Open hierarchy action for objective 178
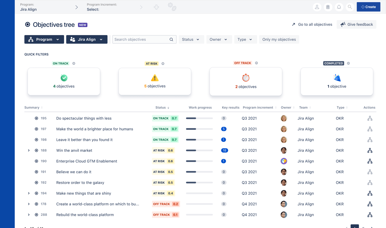 coord(370,204)
